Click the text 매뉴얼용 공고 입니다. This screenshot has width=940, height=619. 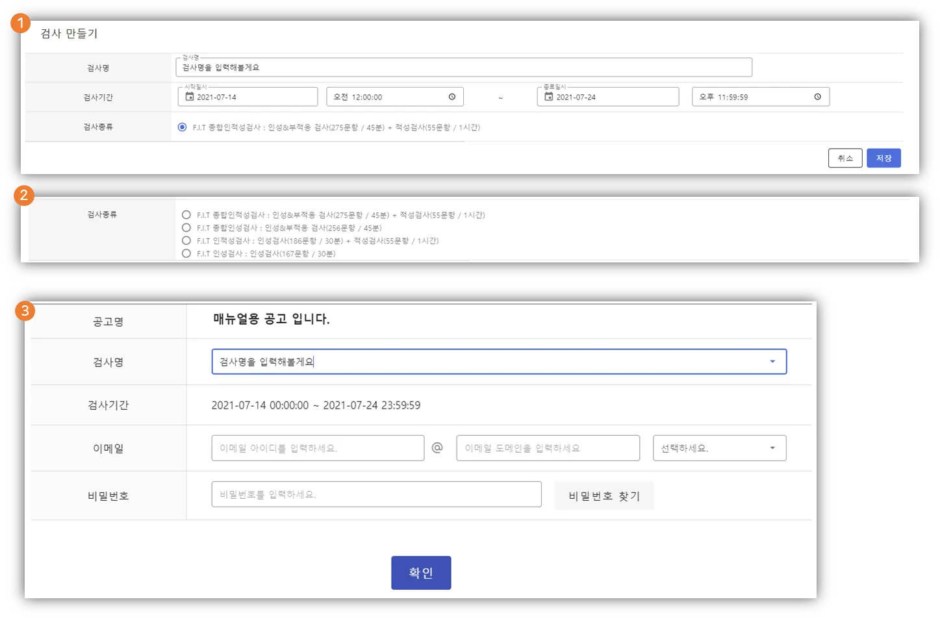[272, 319]
